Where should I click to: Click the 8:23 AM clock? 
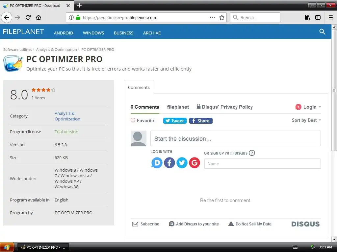point(325,247)
